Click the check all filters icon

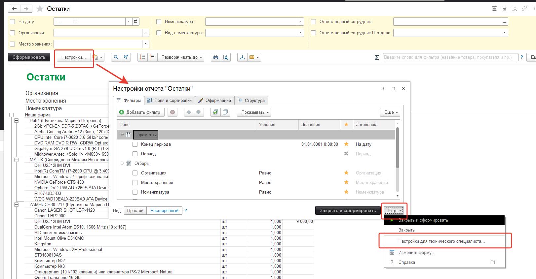(x=215, y=112)
